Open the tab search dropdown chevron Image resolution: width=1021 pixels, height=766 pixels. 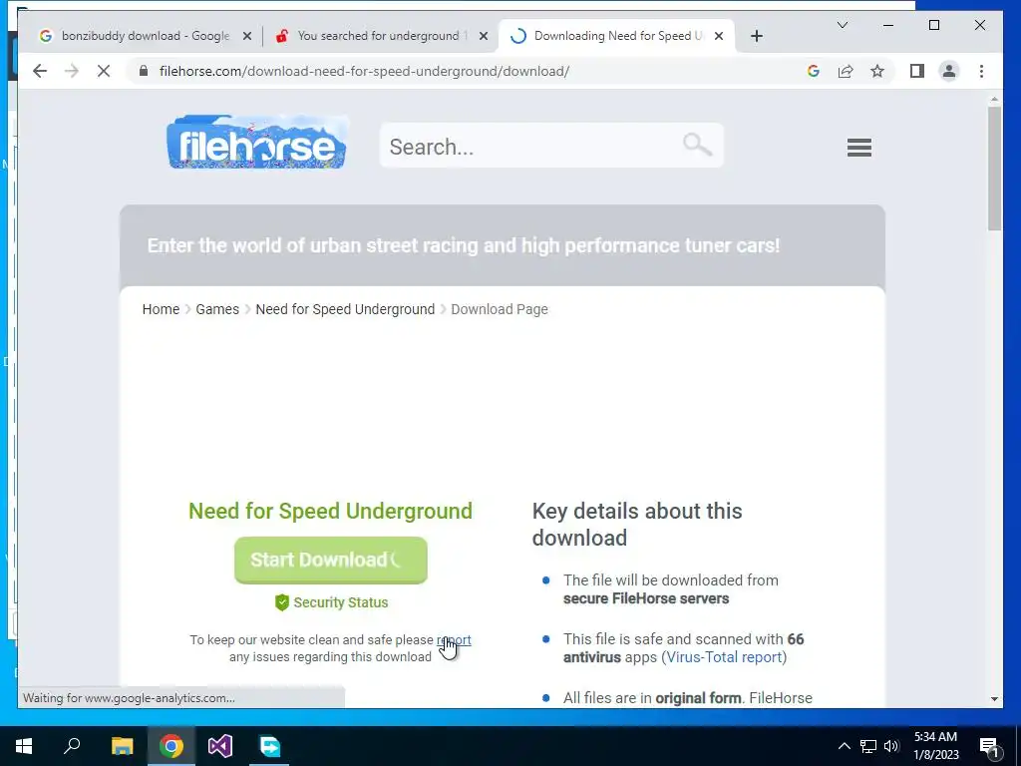[842, 25]
